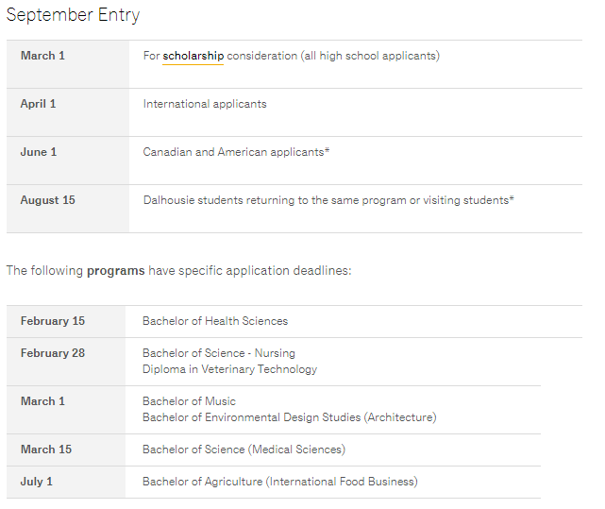The width and height of the screenshot is (605, 509).
Task: Click Bachelor of Agriculture (International Food Business)
Action: (279, 482)
